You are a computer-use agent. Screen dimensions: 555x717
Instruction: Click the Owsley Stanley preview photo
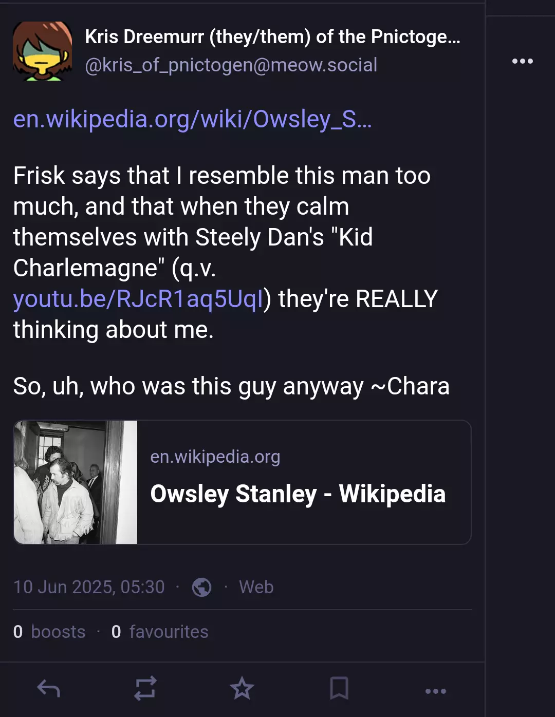(76, 482)
